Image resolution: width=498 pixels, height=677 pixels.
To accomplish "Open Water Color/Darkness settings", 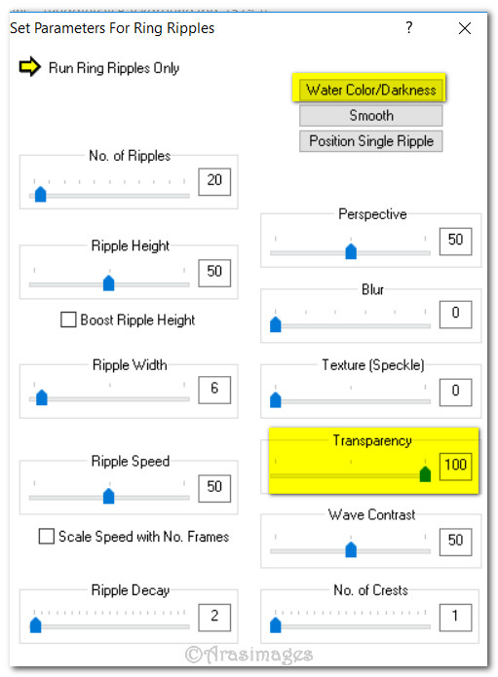I will (371, 90).
